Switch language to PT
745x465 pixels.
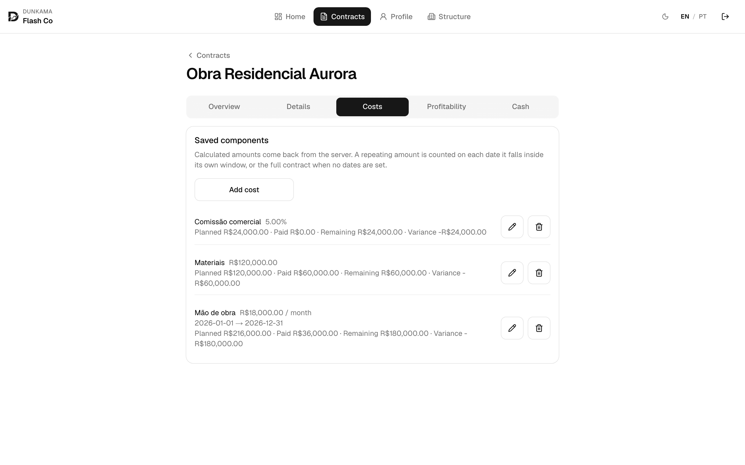click(x=702, y=17)
